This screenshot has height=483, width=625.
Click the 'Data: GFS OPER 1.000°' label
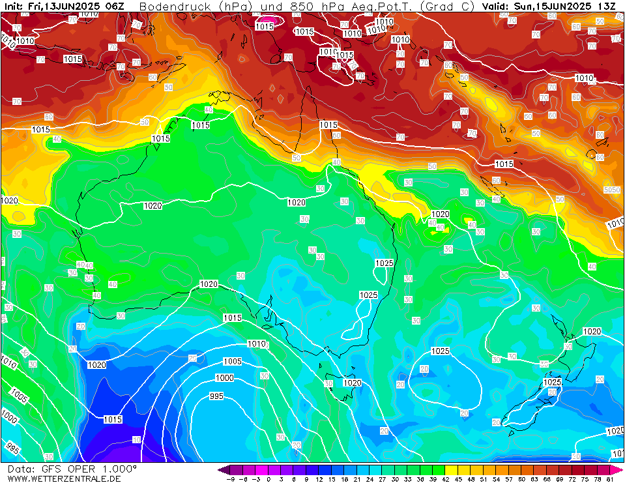click(72, 469)
